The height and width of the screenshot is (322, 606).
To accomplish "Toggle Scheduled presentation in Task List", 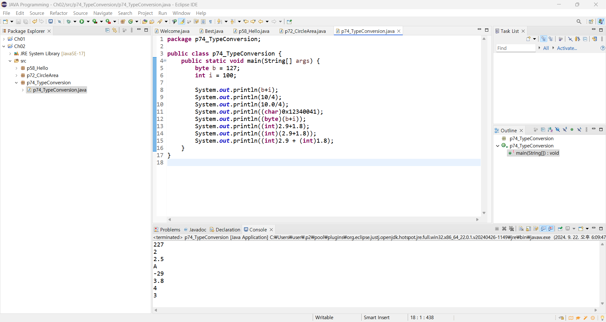I will click(x=551, y=39).
